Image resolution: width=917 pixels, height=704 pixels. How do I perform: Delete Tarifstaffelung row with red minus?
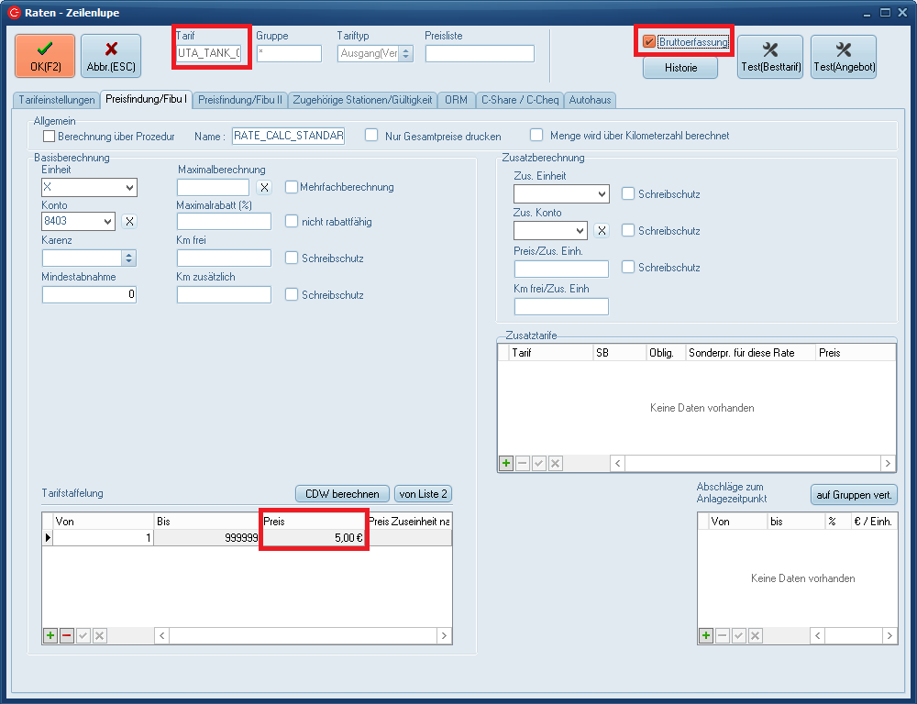pos(67,635)
